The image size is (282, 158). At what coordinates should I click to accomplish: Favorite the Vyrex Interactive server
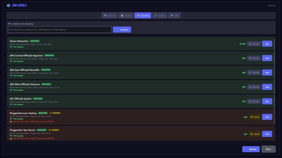point(254,44)
